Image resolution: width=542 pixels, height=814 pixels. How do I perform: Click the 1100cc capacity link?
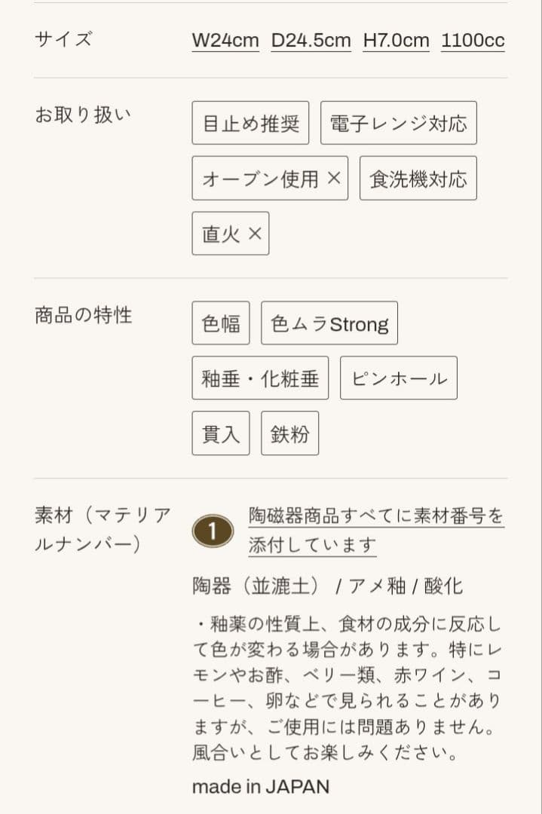(x=472, y=41)
